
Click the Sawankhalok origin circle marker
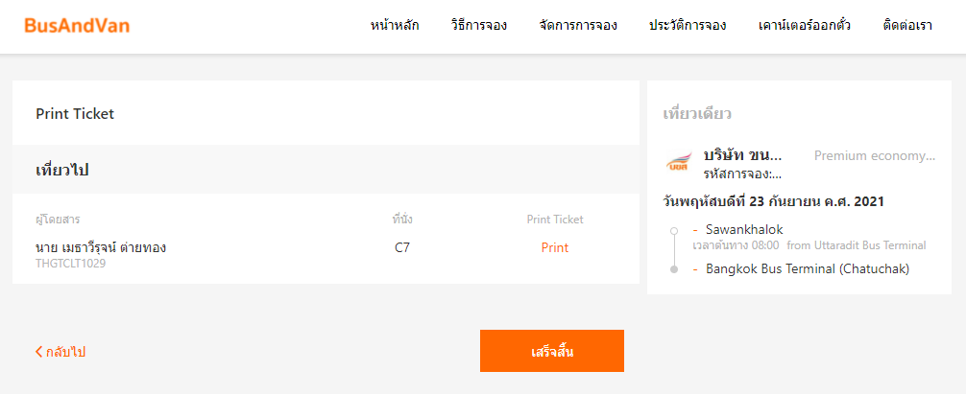[x=674, y=231]
